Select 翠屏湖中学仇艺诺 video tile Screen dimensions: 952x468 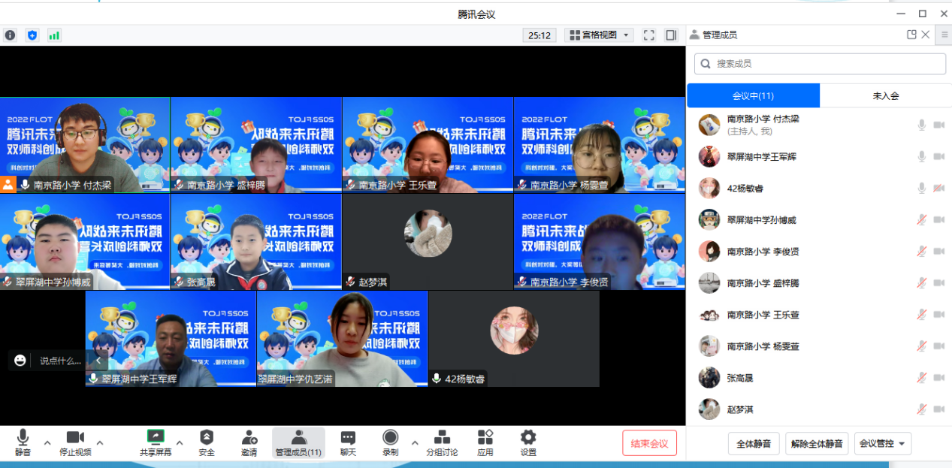point(342,339)
